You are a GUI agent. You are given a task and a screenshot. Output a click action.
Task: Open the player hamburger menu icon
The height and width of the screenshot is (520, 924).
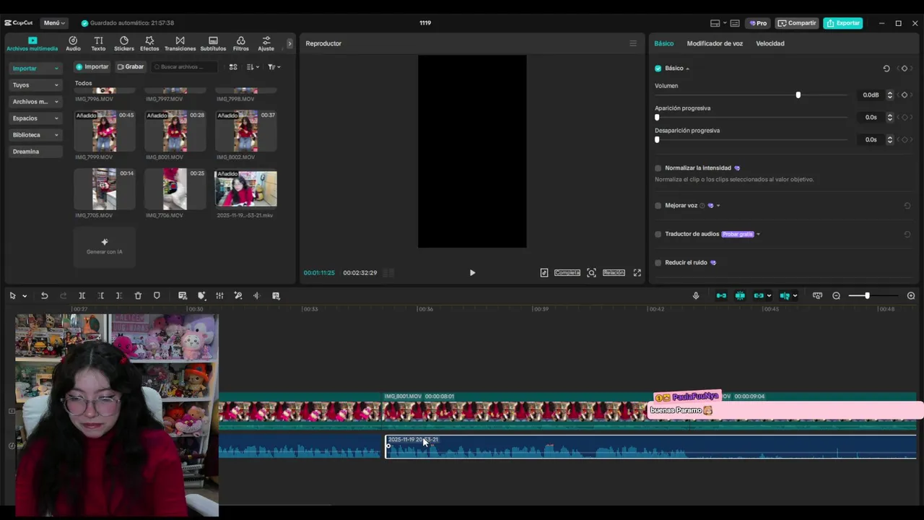click(x=633, y=43)
